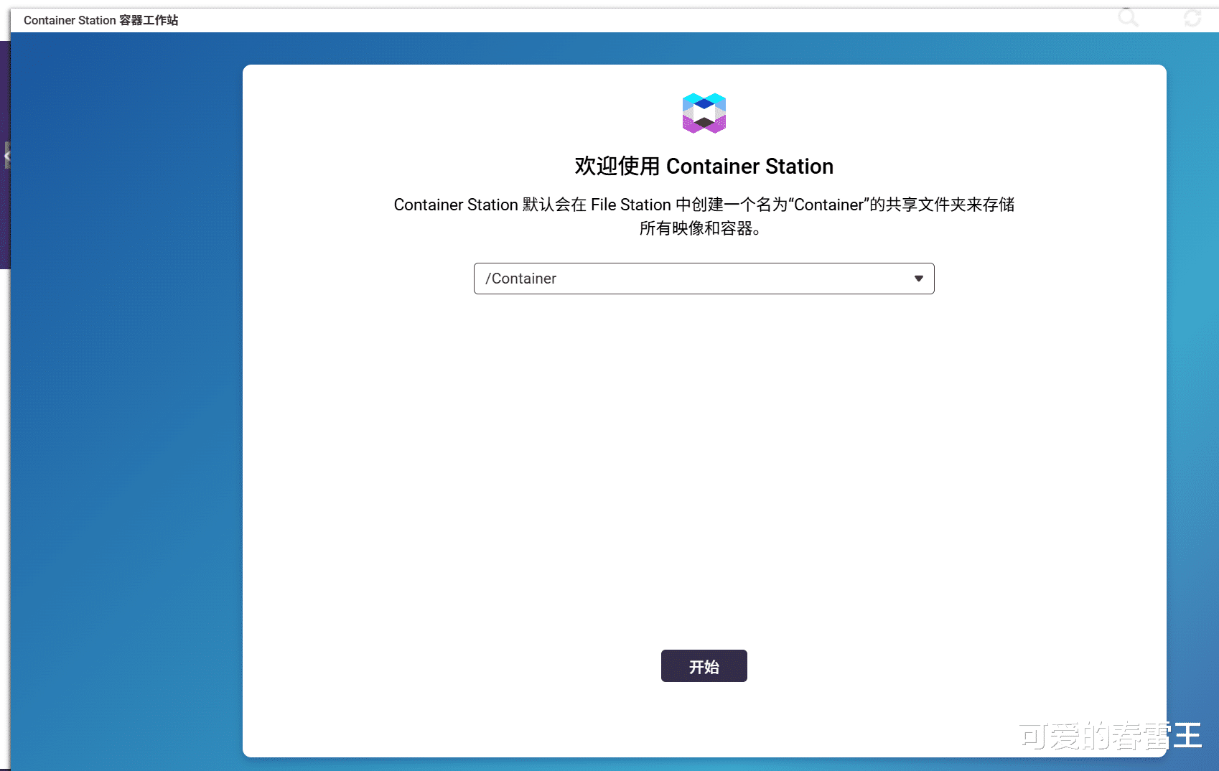Click the left arrow handle on the sidebar edge

pos(8,154)
